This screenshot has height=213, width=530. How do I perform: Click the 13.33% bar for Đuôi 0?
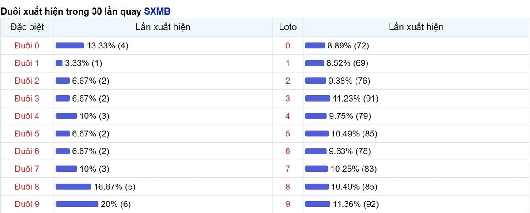[x=70, y=46]
